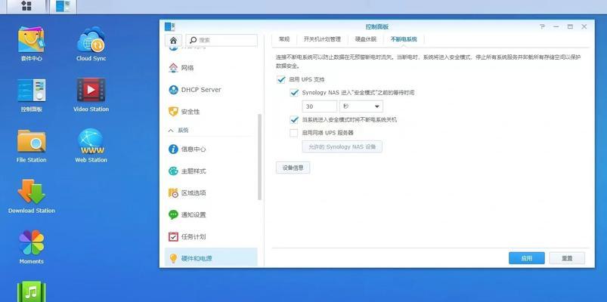Click the sidebar vertical scrollbar in Control Panel
The image size is (607, 302).
click(260, 156)
